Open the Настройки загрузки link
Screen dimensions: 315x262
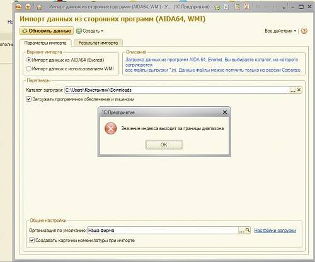coord(275,231)
